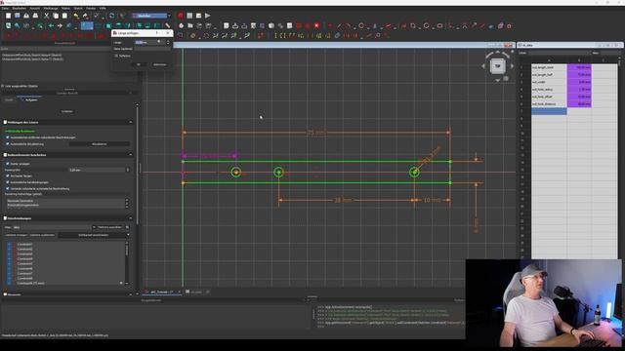
Task: Click the constraint list vertical scrollbar
Action: pyautogui.click(x=127, y=262)
